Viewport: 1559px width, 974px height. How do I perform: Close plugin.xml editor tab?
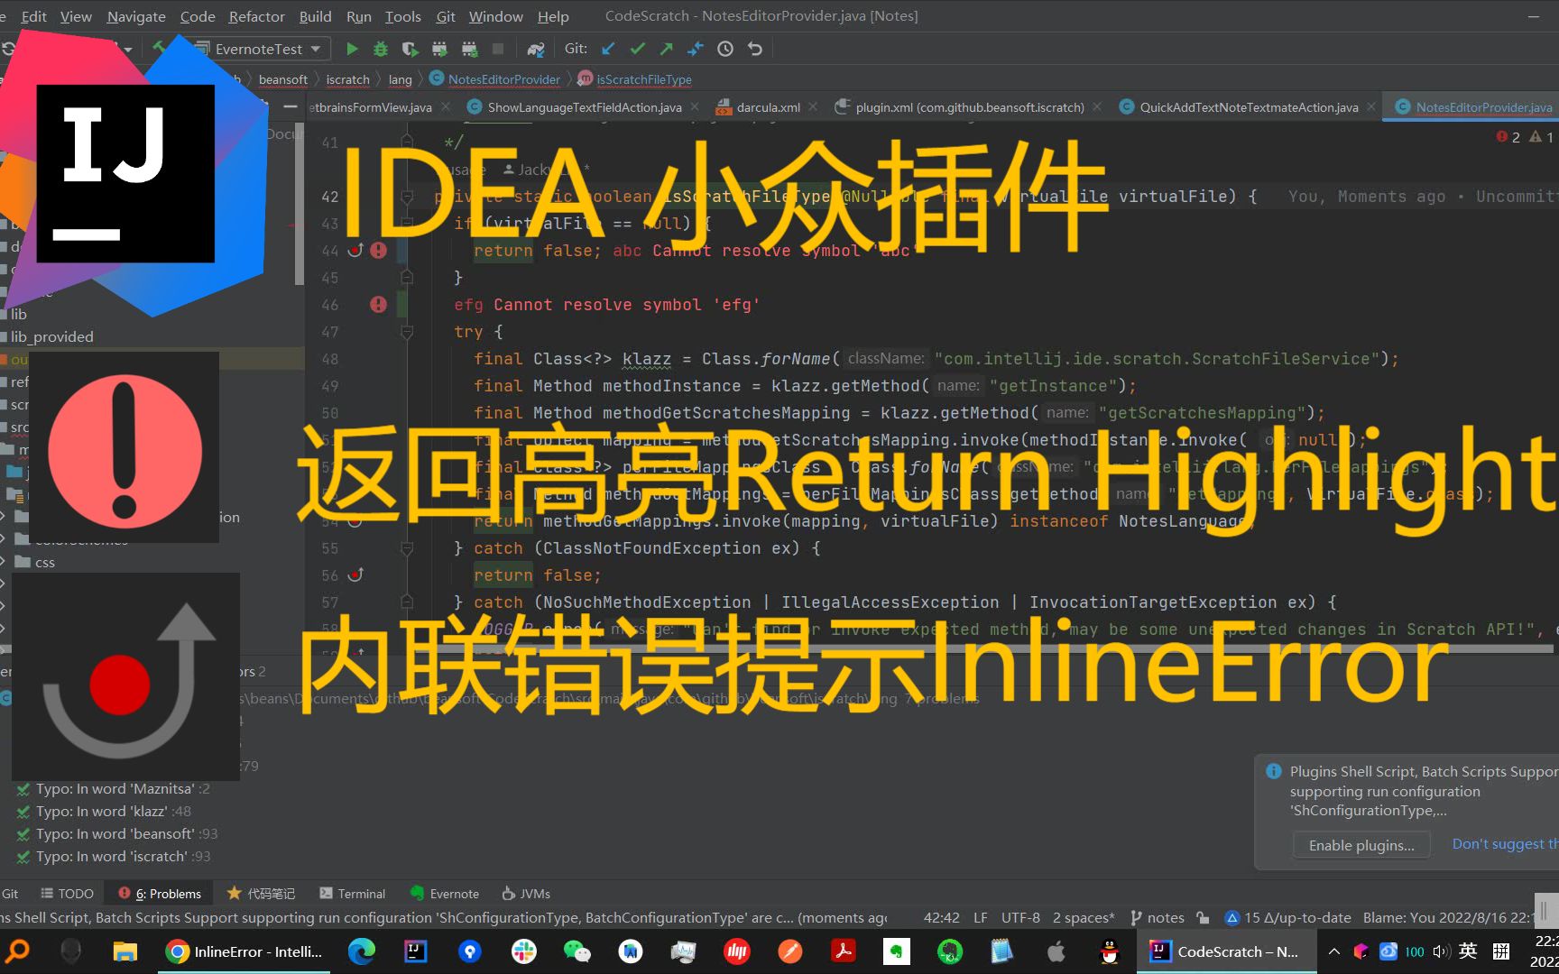click(1097, 106)
